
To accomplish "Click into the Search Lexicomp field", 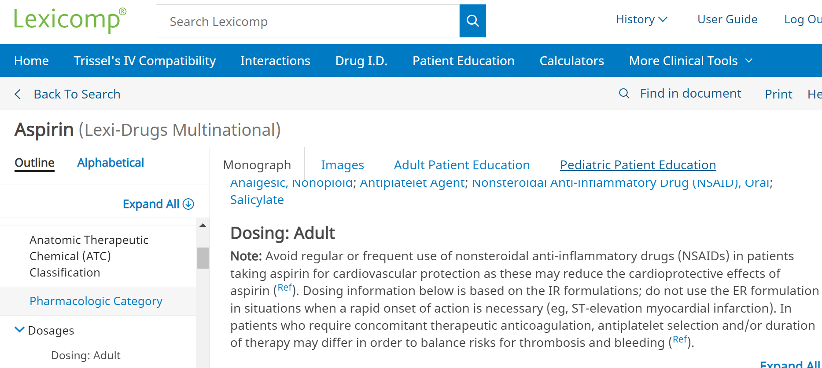I will point(307,21).
